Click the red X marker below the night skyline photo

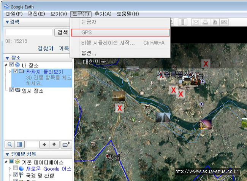tap(120, 108)
